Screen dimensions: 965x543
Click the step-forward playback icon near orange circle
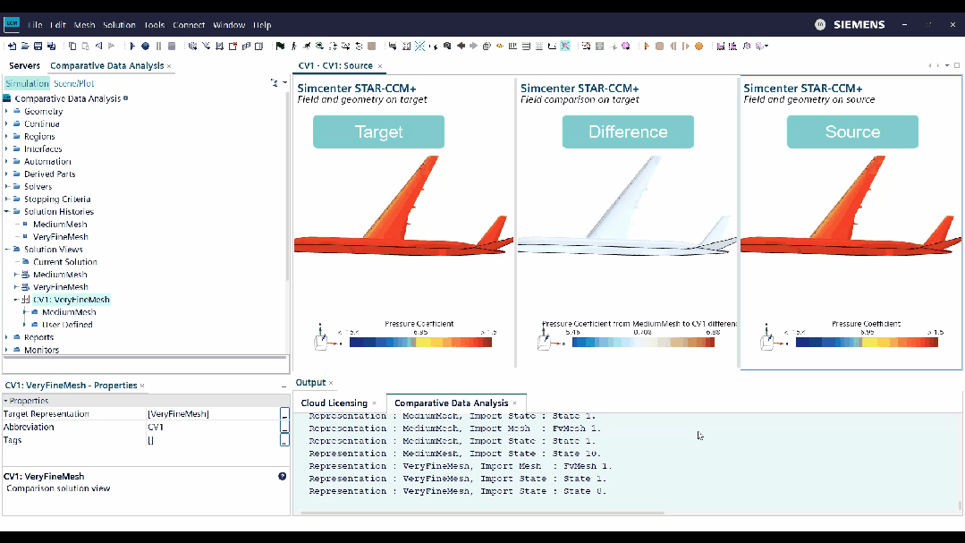coord(686,47)
